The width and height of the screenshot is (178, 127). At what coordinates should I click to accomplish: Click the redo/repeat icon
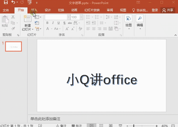(x=22, y=2)
